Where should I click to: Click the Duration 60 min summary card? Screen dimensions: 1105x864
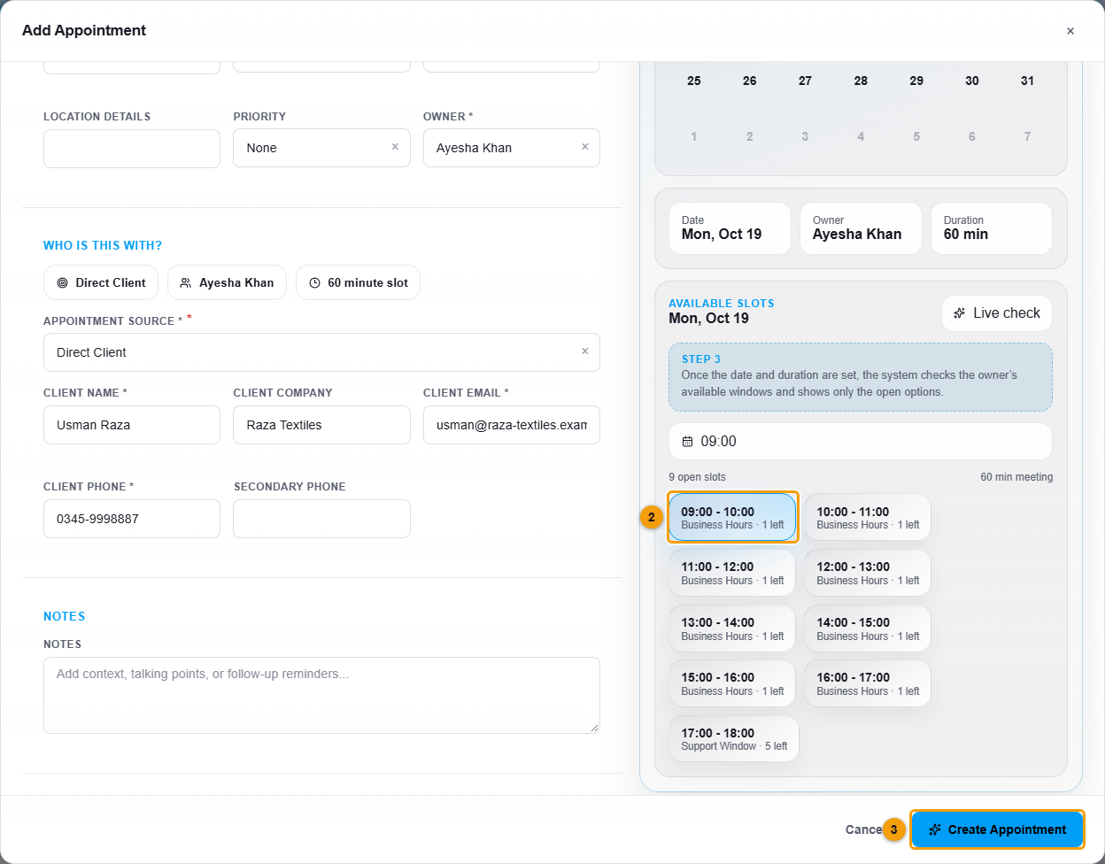tap(992, 228)
